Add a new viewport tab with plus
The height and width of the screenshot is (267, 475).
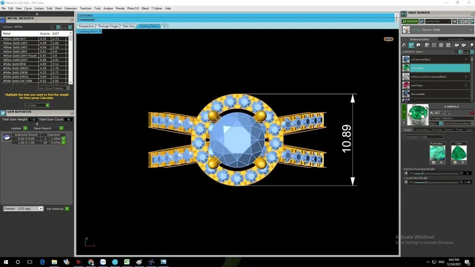click(x=165, y=26)
